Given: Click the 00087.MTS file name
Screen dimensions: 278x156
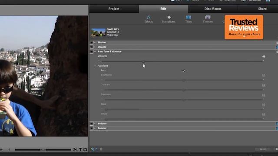Looking at the screenshot, I should [x=113, y=29].
